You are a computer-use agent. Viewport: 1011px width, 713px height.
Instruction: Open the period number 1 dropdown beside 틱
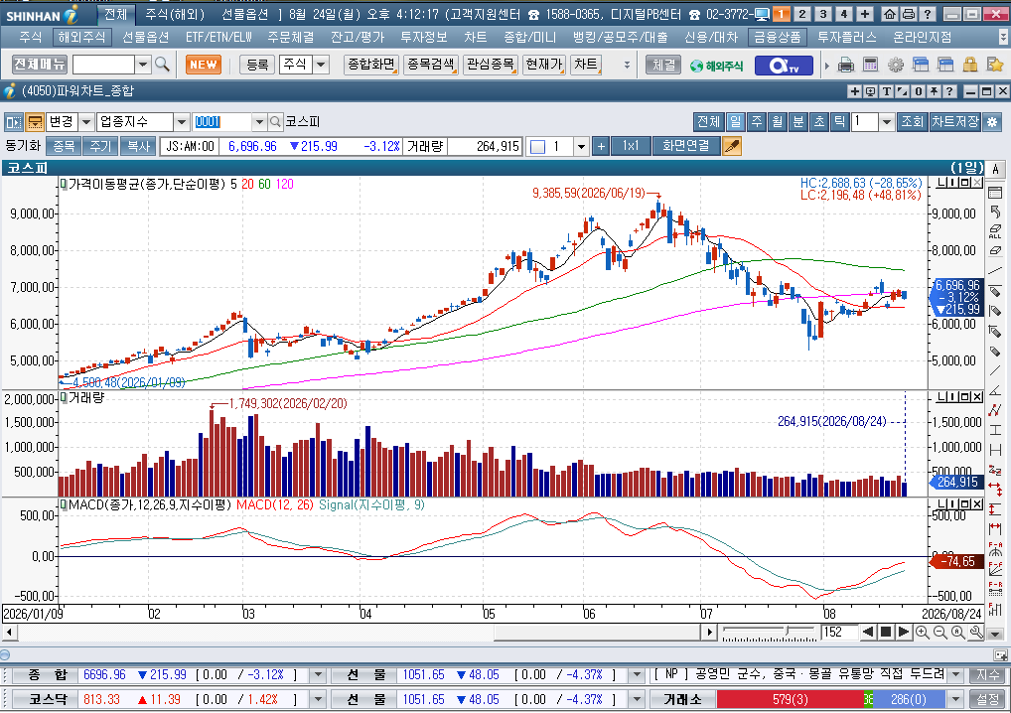pos(887,122)
